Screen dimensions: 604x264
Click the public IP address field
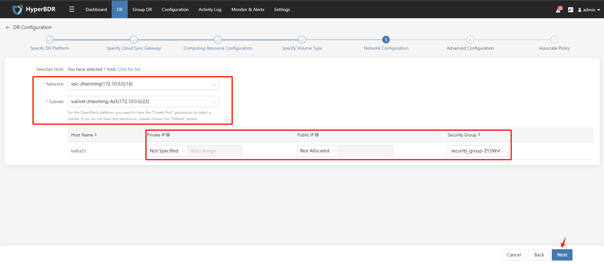[365, 151]
